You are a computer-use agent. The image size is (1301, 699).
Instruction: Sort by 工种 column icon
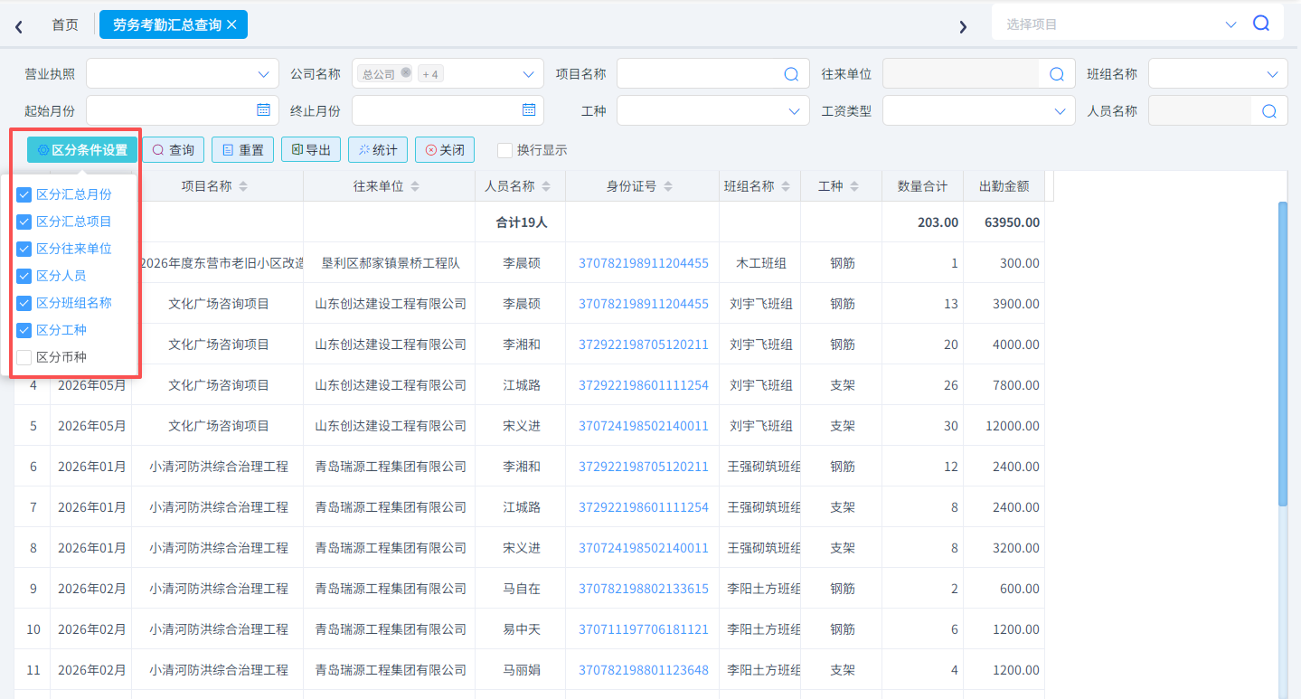(854, 186)
